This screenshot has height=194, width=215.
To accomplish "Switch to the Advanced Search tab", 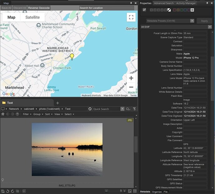I will 164,3.
